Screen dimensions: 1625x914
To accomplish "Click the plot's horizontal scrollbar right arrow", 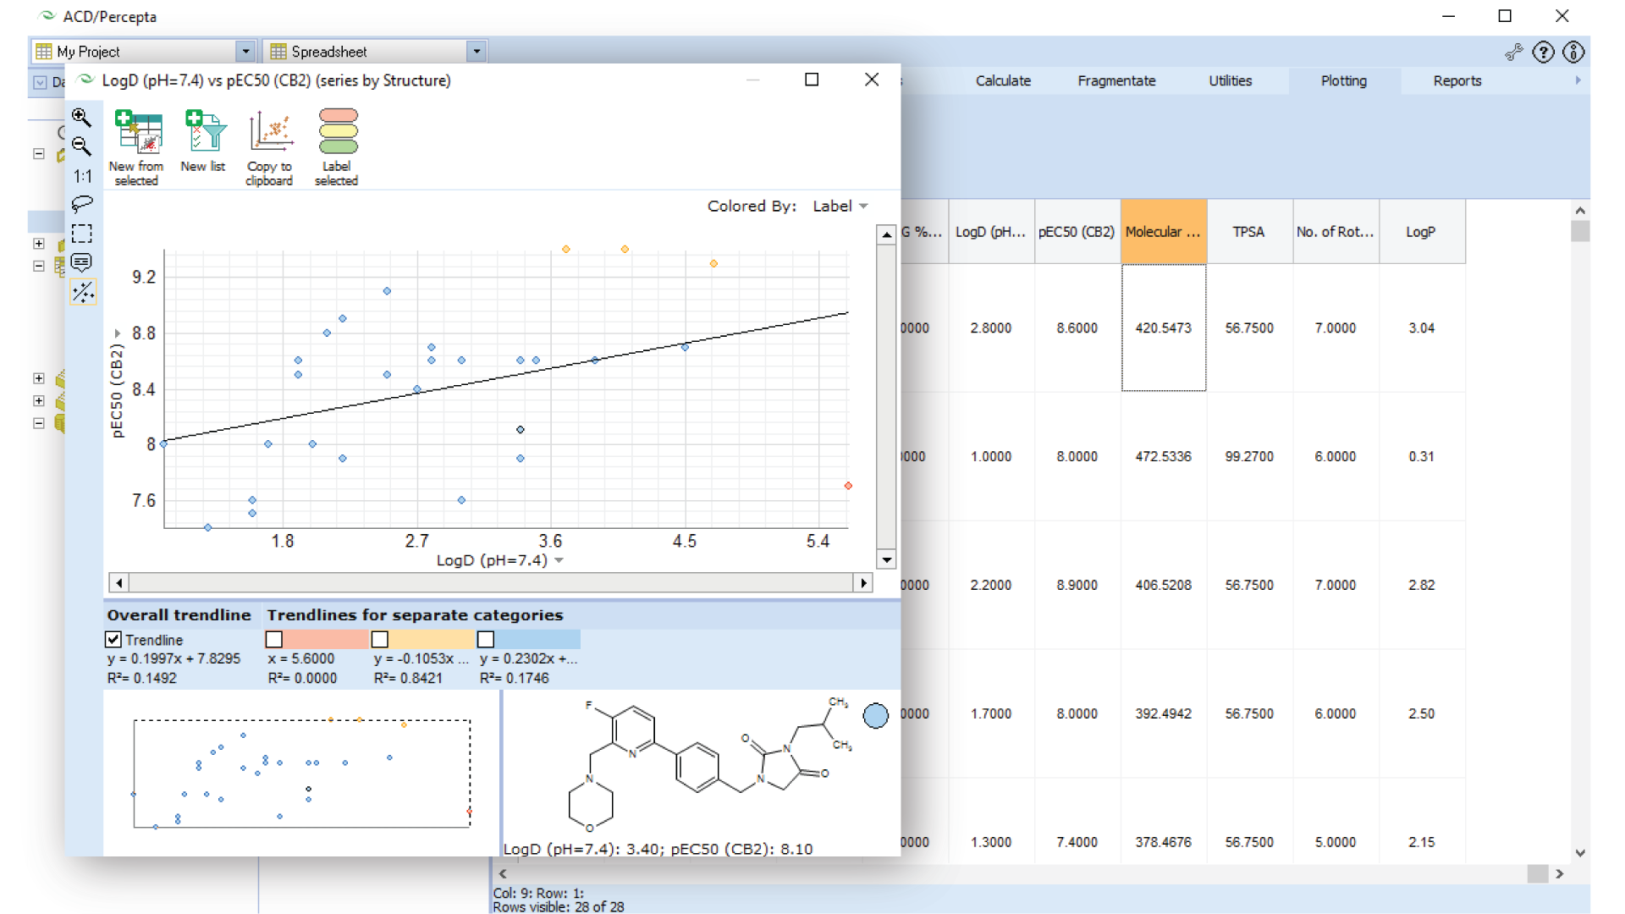I will coord(863,582).
